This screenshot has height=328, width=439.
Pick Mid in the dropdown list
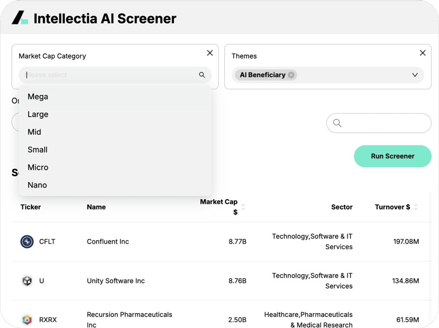click(34, 132)
